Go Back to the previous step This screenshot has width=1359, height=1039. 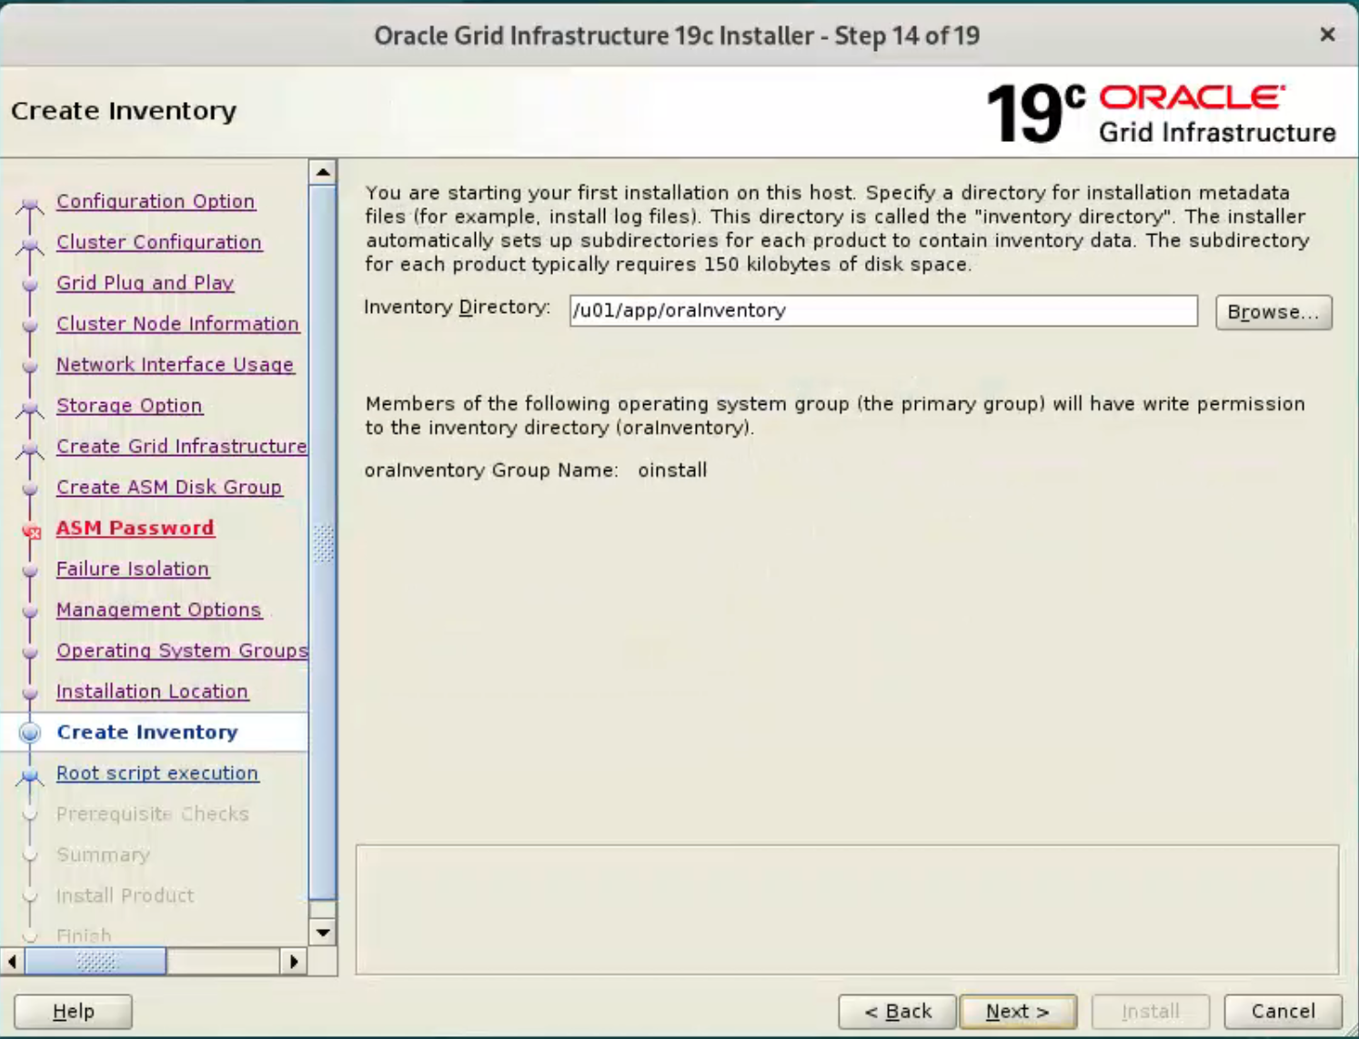click(x=897, y=1012)
